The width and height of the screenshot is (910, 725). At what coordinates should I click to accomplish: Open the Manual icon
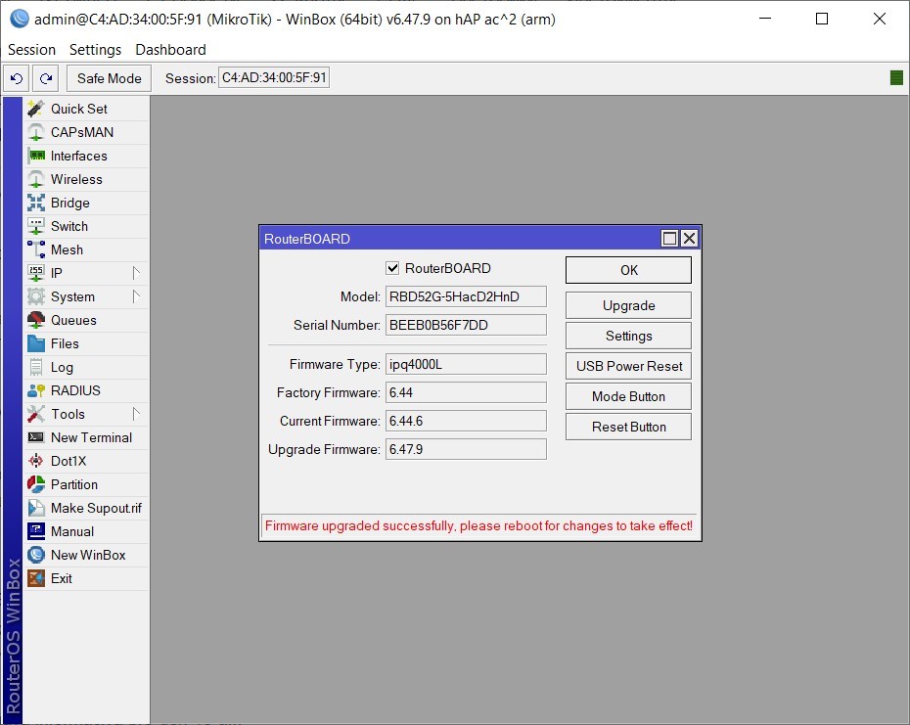[36, 531]
